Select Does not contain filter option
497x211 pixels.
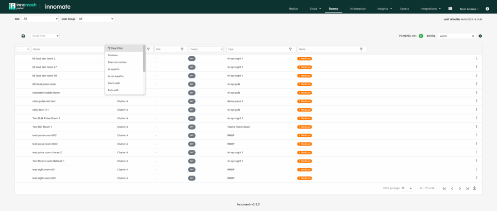tap(124, 62)
